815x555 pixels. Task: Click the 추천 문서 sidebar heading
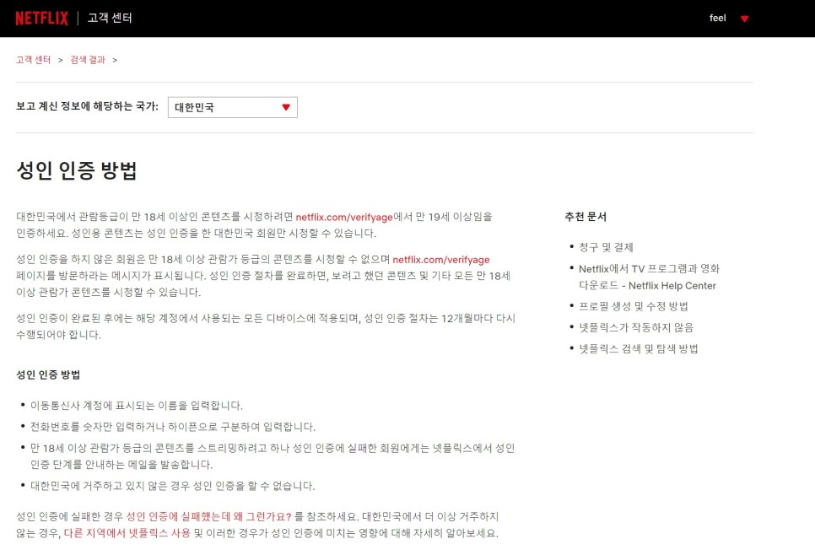pos(586,217)
